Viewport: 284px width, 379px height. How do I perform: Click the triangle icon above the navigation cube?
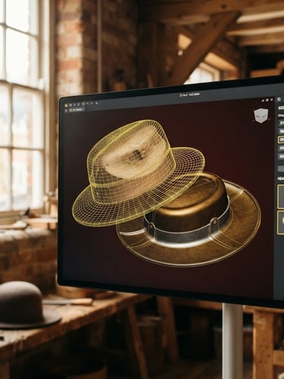(263, 100)
